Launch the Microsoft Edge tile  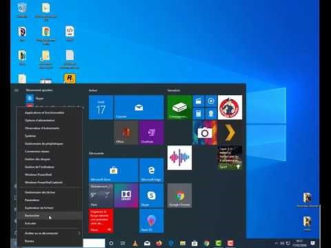(x=151, y=170)
